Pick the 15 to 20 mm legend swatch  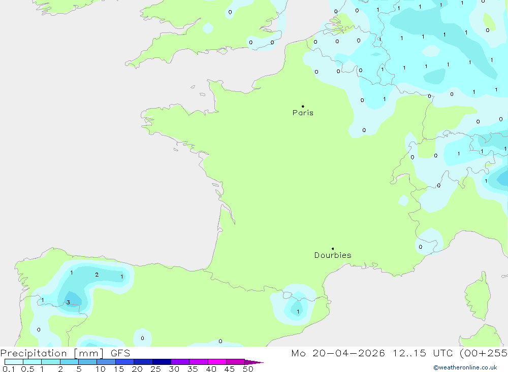click(125, 362)
